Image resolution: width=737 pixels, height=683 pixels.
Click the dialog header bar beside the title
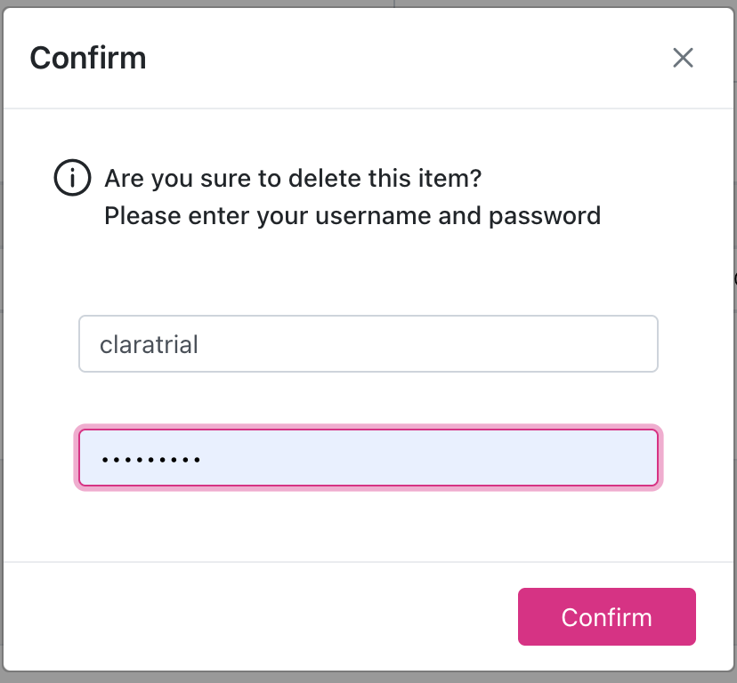pyautogui.click(x=401, y=59)
